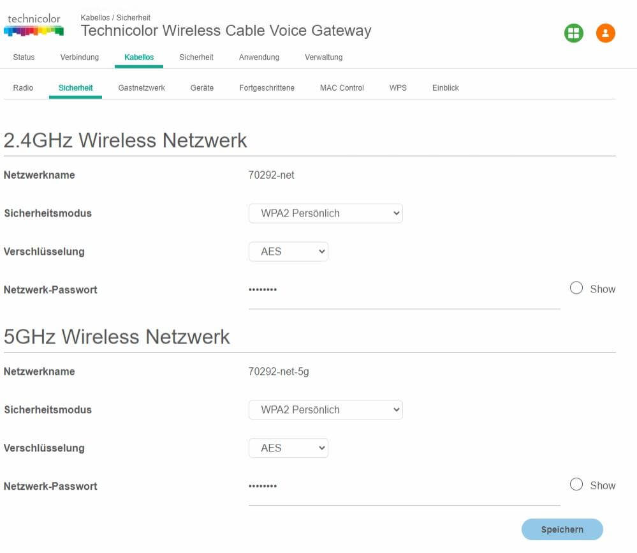Screen dimensions: 637x553
Task: Go to the Anwendung main tab
Action: [x=259, y=57]
